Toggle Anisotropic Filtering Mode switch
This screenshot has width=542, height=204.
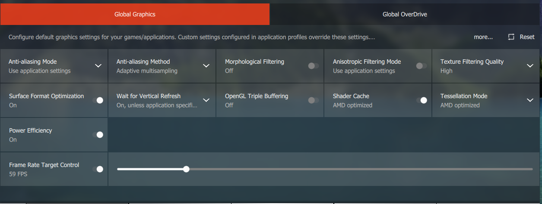coord(422,66)
